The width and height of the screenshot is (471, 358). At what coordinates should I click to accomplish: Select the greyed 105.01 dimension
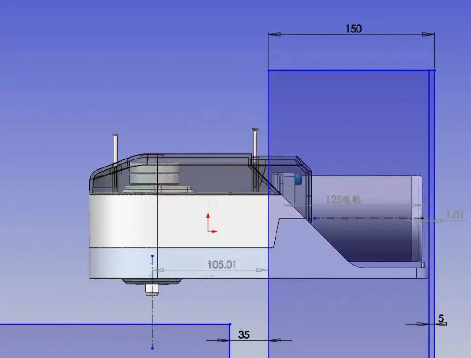222,264
